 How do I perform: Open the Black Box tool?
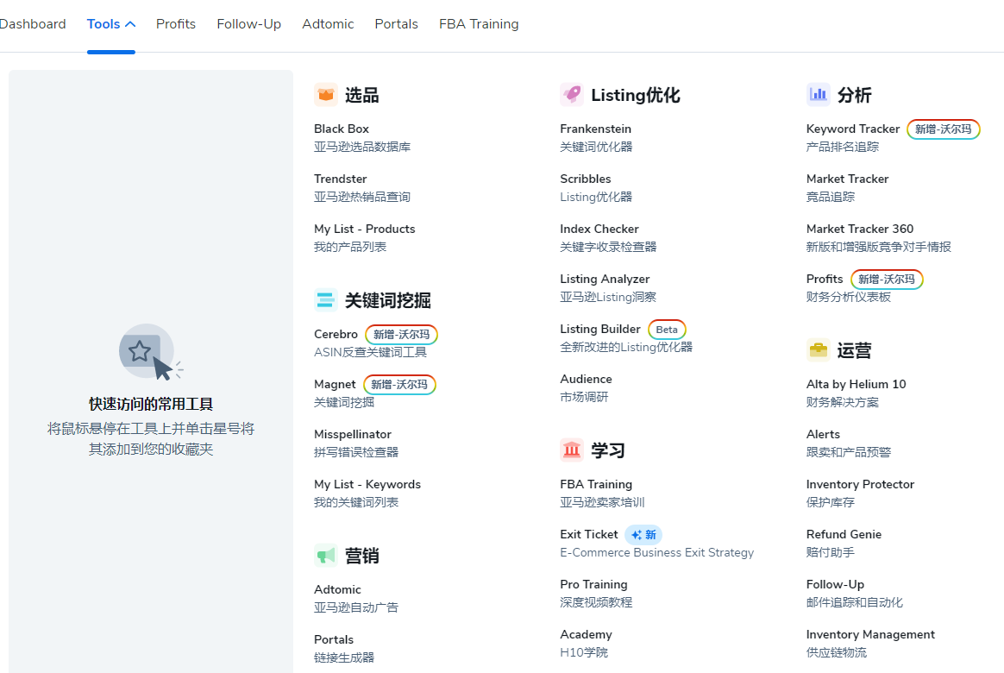tap(341, 129)
